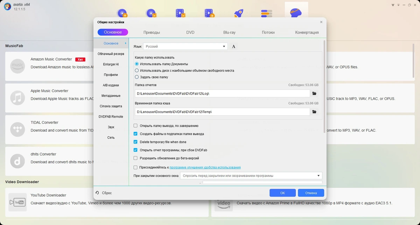This screenshot has height=225, width=420.
Task: Browse for the temporary cache folder
Action: click(314, 112)
